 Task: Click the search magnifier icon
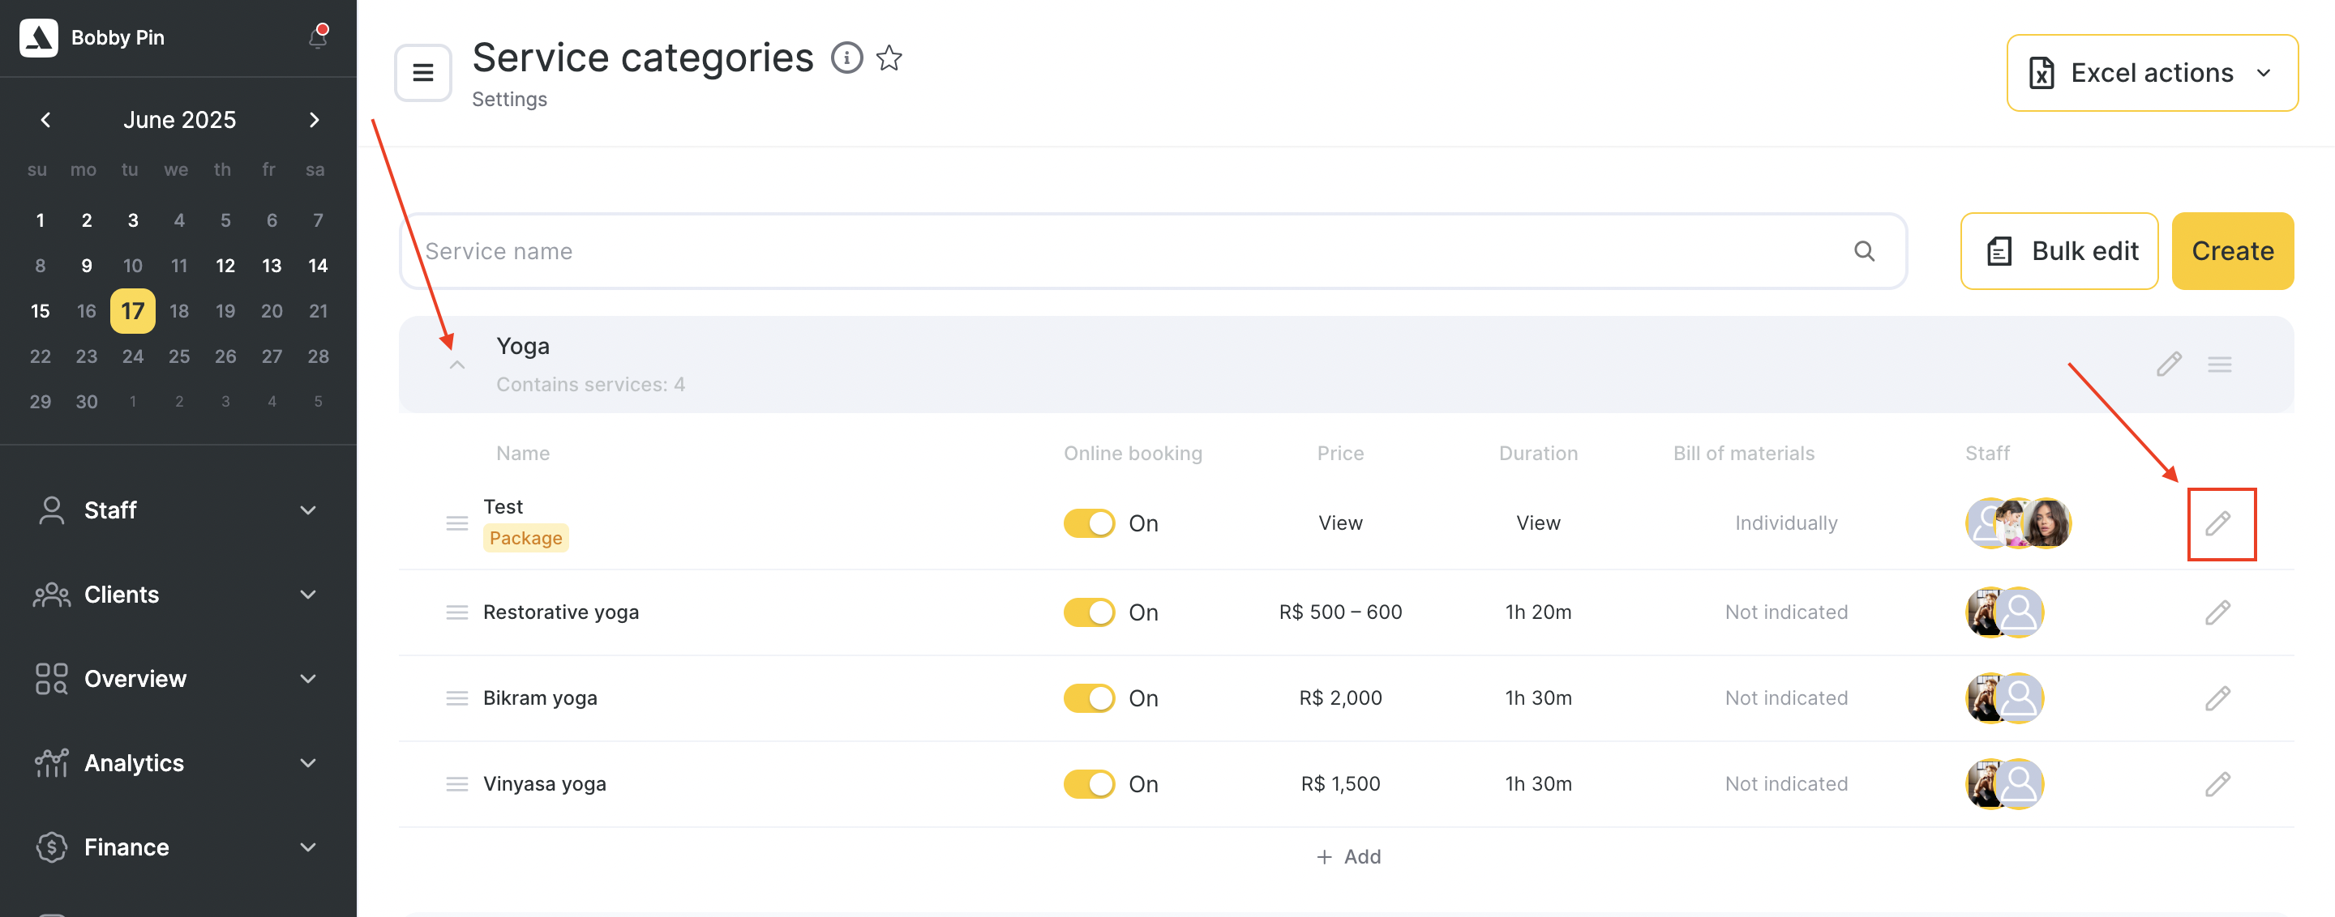click(x=1864, y=251)
